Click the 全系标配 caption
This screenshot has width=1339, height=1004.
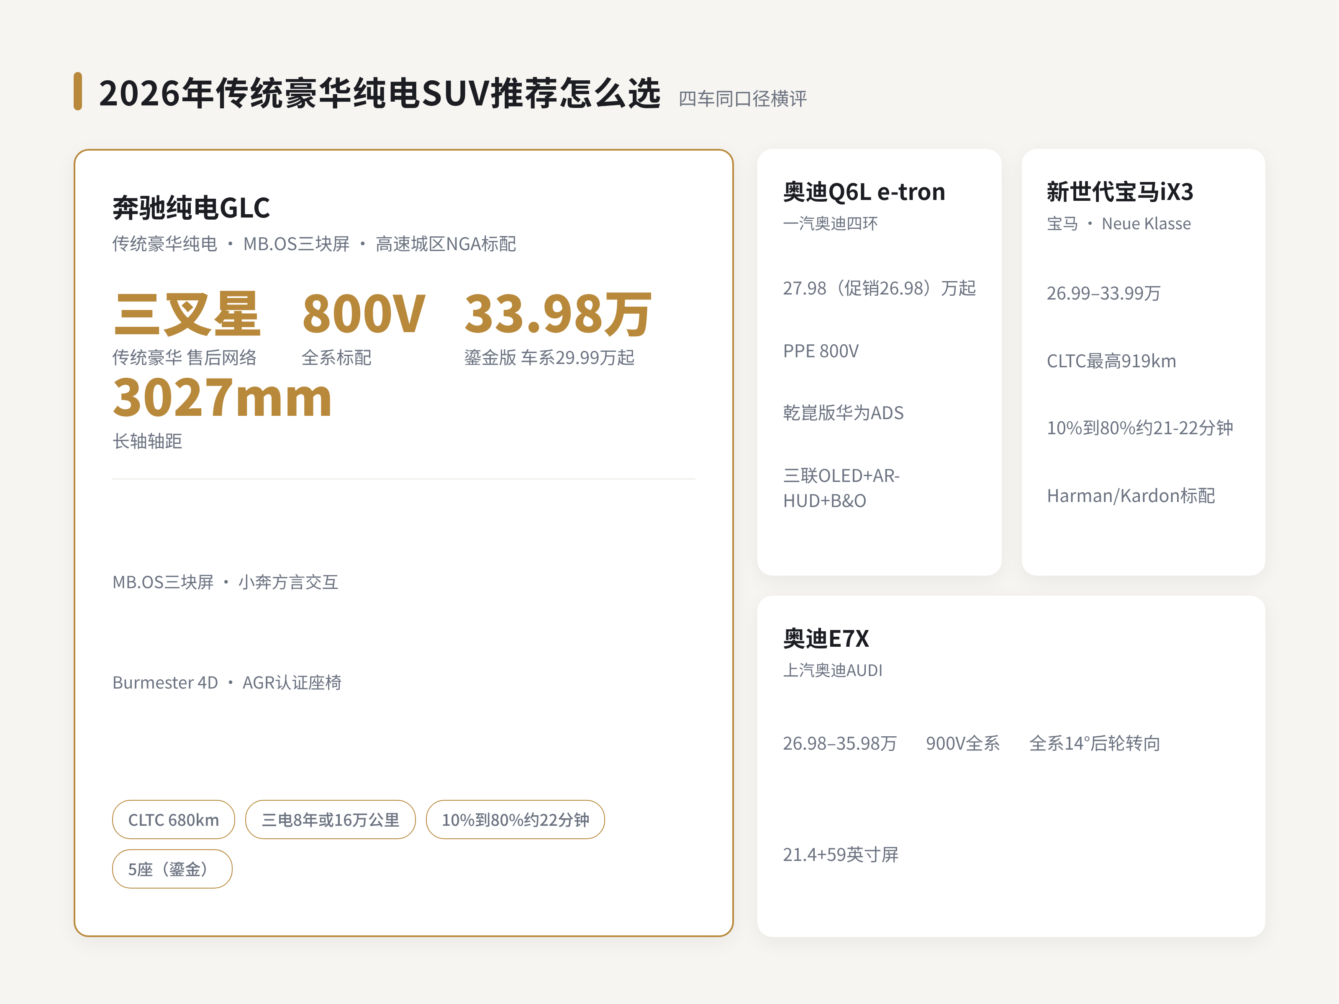point(336,358)
